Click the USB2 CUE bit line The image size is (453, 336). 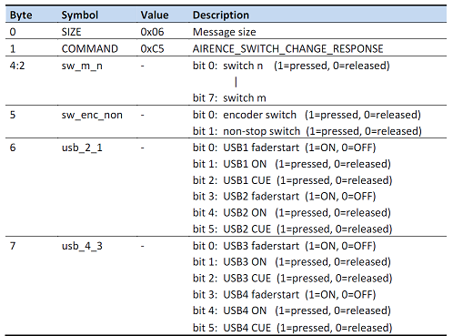tap(292, 229)
